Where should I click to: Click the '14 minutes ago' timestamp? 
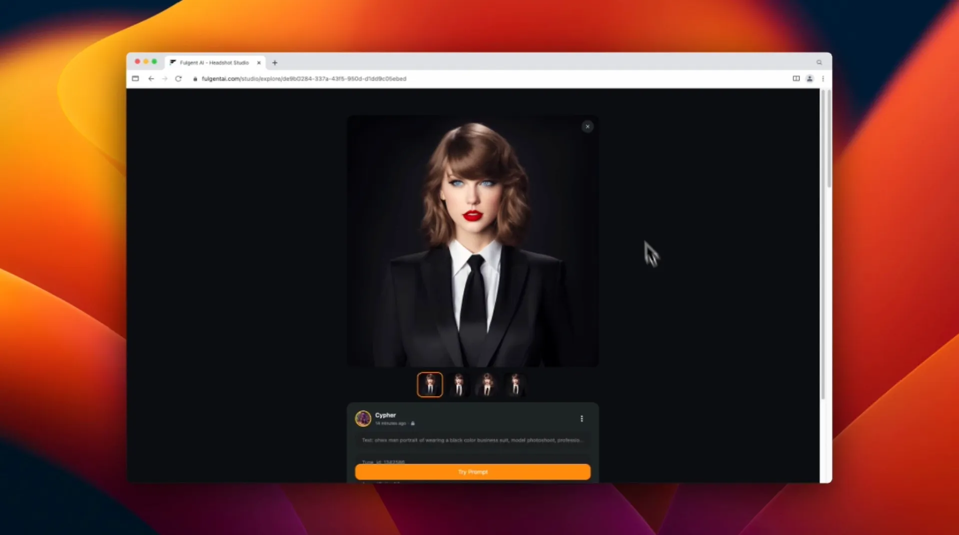(x=390, y=424)
